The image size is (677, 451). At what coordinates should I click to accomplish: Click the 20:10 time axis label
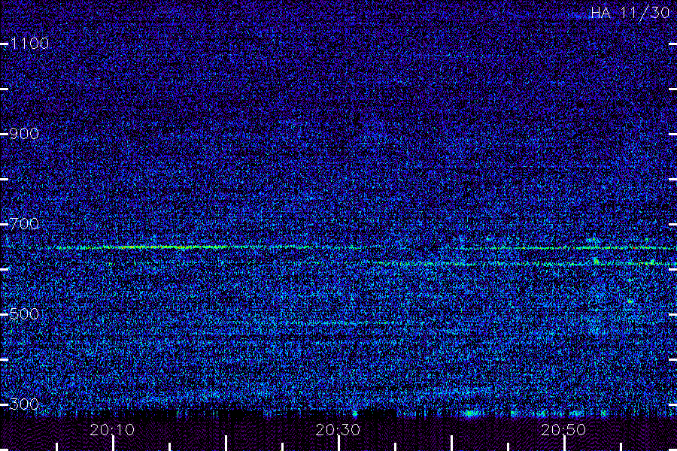(x=112, y=430)
